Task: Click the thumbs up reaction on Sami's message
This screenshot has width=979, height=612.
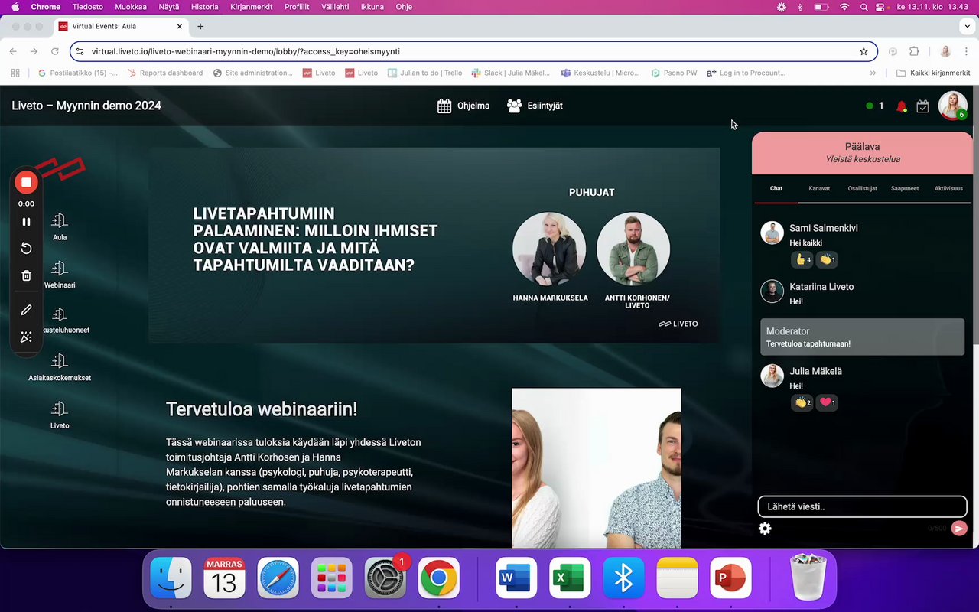Action: (802, 259)
